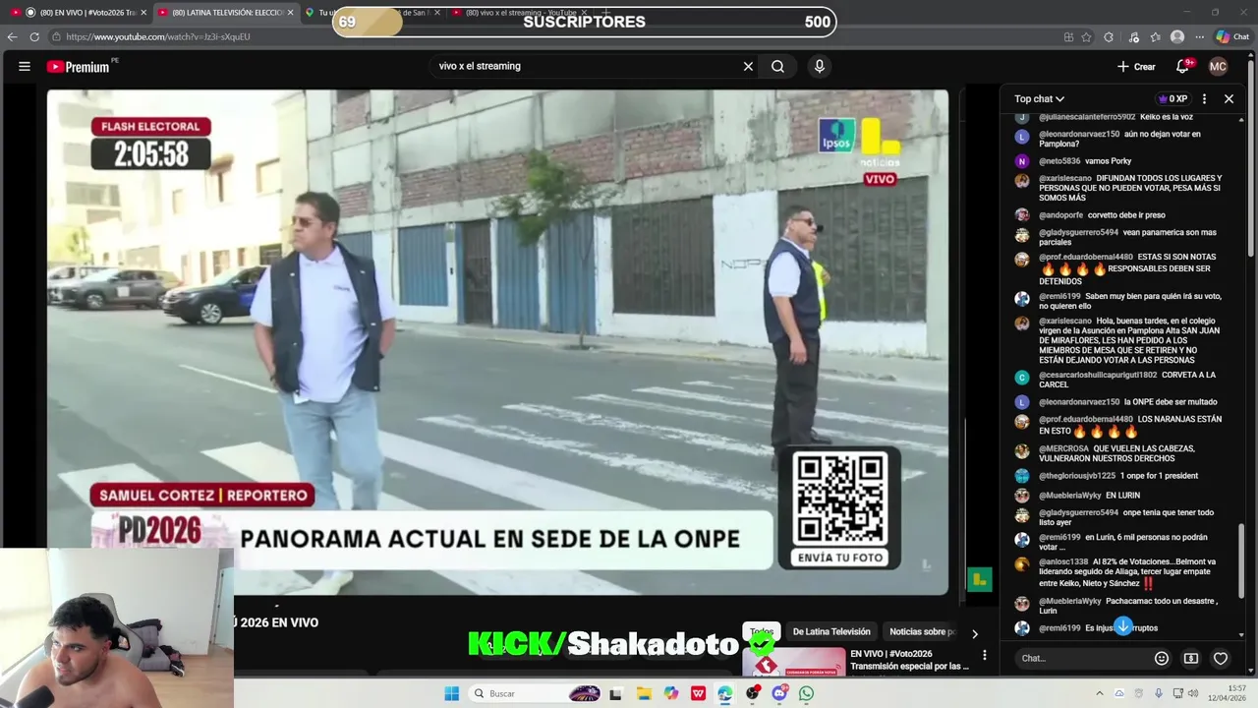Screen dimensions: 1258x708
Task: Reload the current page
Action: [x=34, y=36]
